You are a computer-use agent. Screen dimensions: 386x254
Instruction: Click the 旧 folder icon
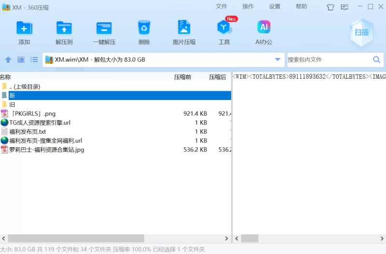[x=4, y=104]
